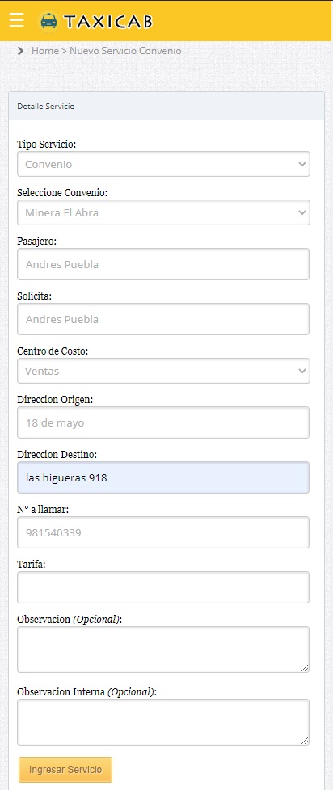Open the Centro de Costo dropdown
Image resolution: width=333 pixels, height=790 pixels.
164,371
